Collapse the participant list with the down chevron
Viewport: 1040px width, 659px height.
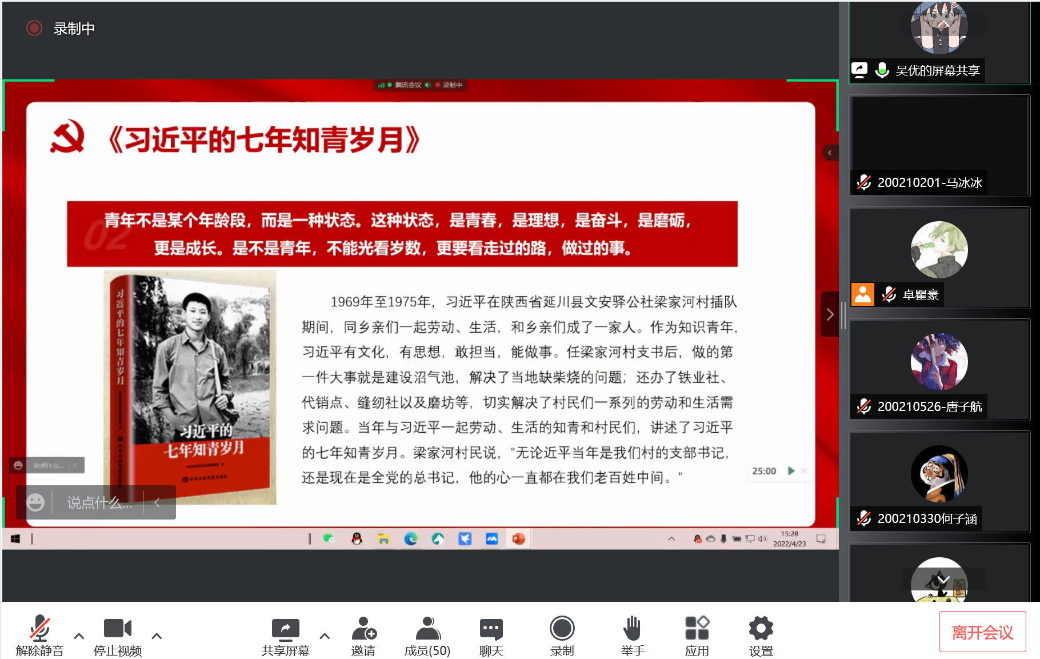(942, 580)
